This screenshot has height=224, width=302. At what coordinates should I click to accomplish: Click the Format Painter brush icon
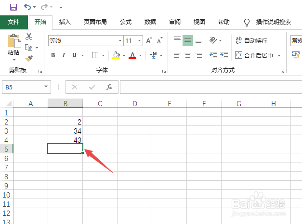29,59
